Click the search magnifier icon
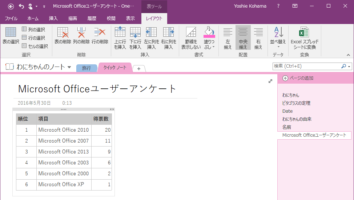Viewport: 354px width, 200px height. [343, 66]
